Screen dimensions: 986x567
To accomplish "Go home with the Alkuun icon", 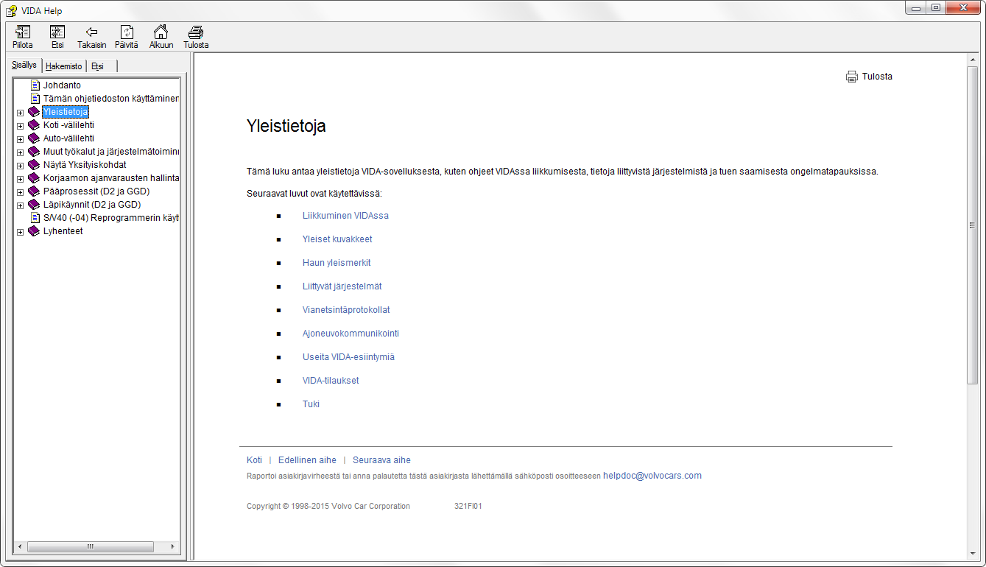I will click(161, 32).
